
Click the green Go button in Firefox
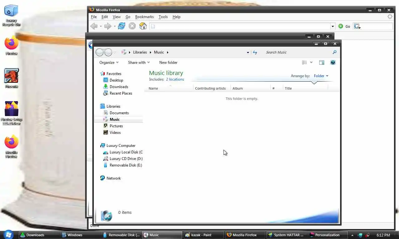click(344, 26)
